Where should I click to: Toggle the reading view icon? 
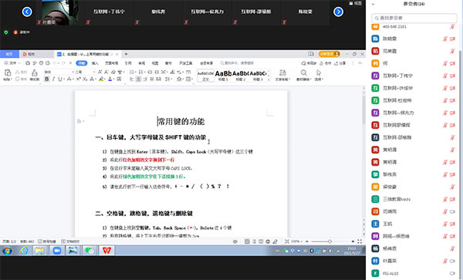click(x=261, y=241)
